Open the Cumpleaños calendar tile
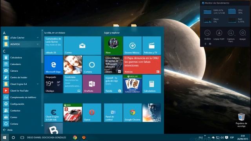This screenshot has width=251, height=141. tap(53, 45)
